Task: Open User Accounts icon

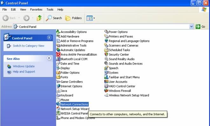Action: coord(106,82)
